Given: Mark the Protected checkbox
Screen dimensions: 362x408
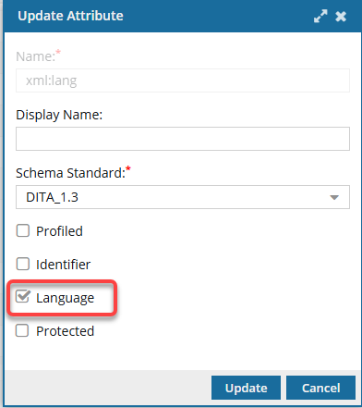Looking at the screenshot, I should click(x=22, y=330).
